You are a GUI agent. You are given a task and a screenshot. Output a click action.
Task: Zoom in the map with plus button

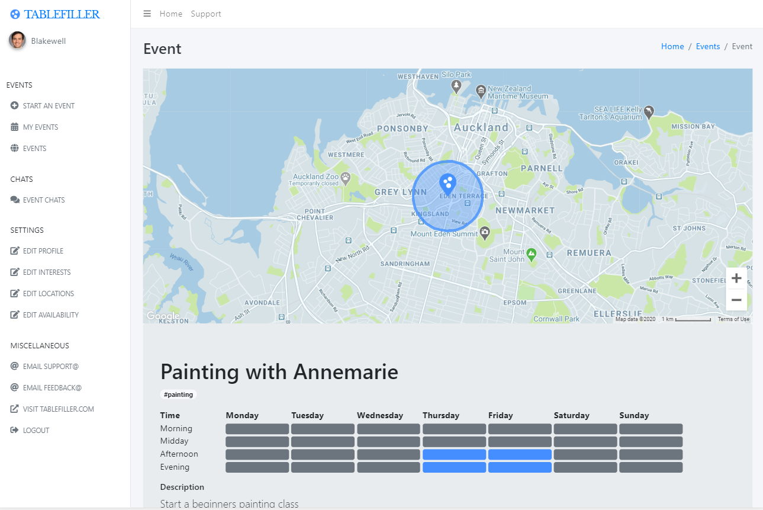tap(736, 278)
